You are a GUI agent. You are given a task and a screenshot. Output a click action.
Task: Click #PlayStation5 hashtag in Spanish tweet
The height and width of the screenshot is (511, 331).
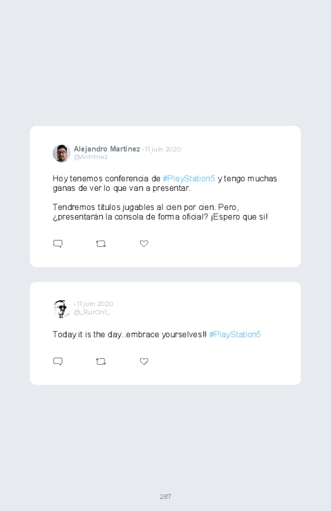point(189,179)
